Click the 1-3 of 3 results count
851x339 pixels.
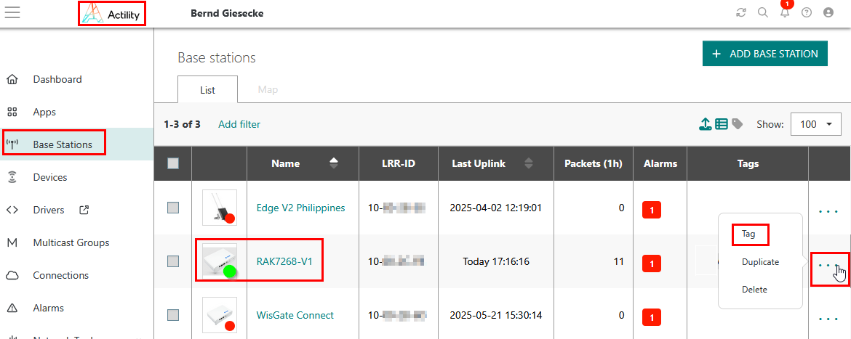tap(182, 125)
